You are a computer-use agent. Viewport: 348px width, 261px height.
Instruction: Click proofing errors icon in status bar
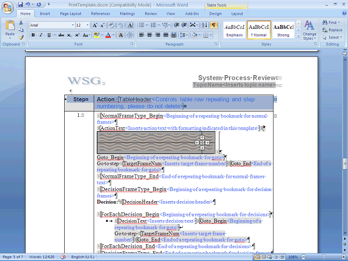63,257
